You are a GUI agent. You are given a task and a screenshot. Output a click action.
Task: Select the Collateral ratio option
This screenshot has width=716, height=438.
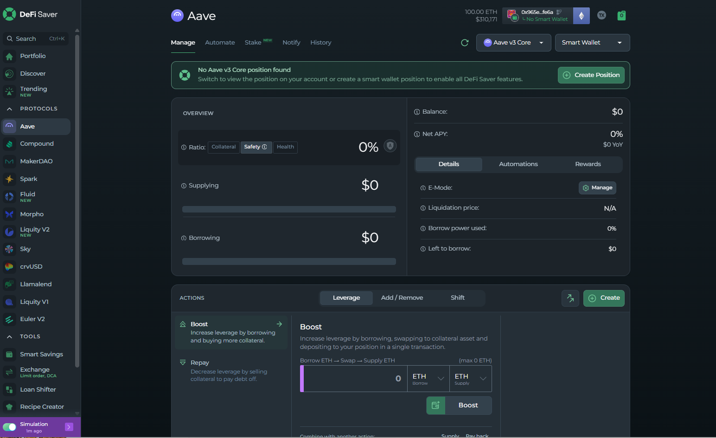click(x=224, y=147)
